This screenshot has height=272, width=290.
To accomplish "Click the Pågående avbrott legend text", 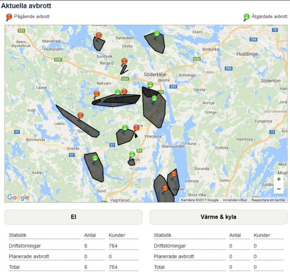I will click(32, 17).
